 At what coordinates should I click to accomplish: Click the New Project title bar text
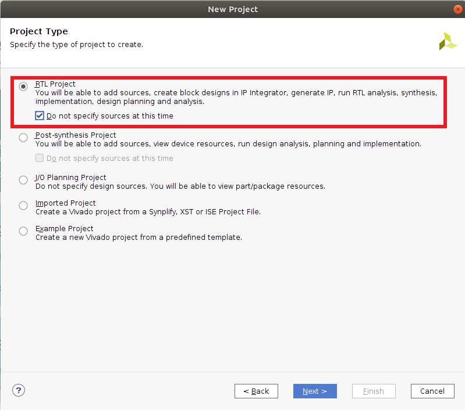[x=232, y=9]
